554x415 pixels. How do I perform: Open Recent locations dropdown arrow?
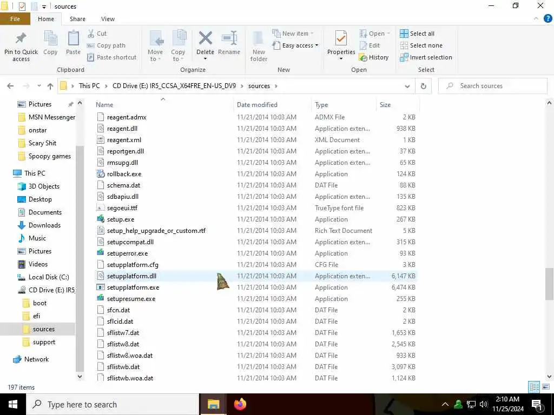point(39,86)
